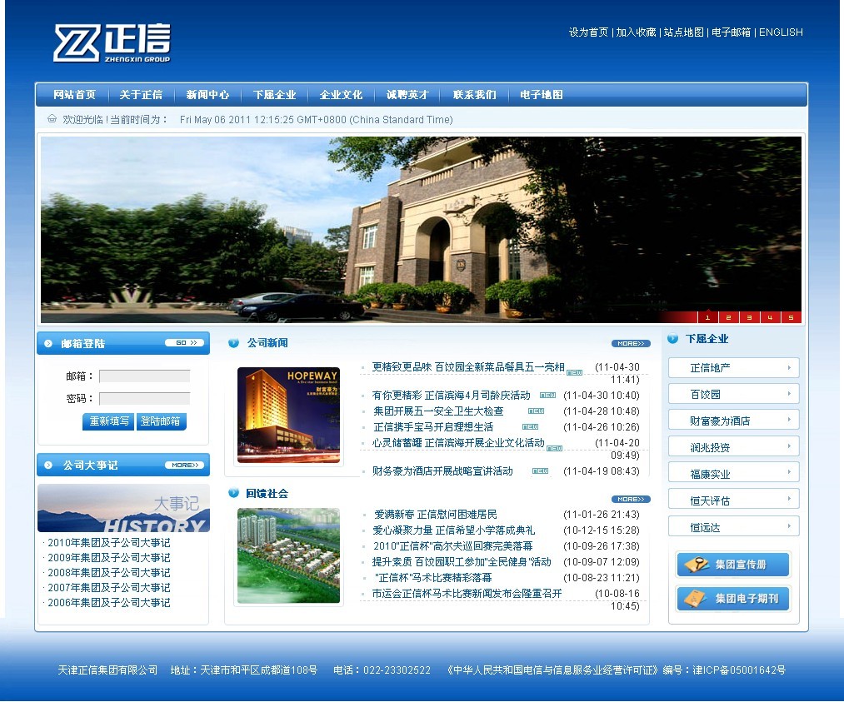Expand 恒天评估 subsidiary arrow
This screenshot has width=844, height=702.
(789, 499)
